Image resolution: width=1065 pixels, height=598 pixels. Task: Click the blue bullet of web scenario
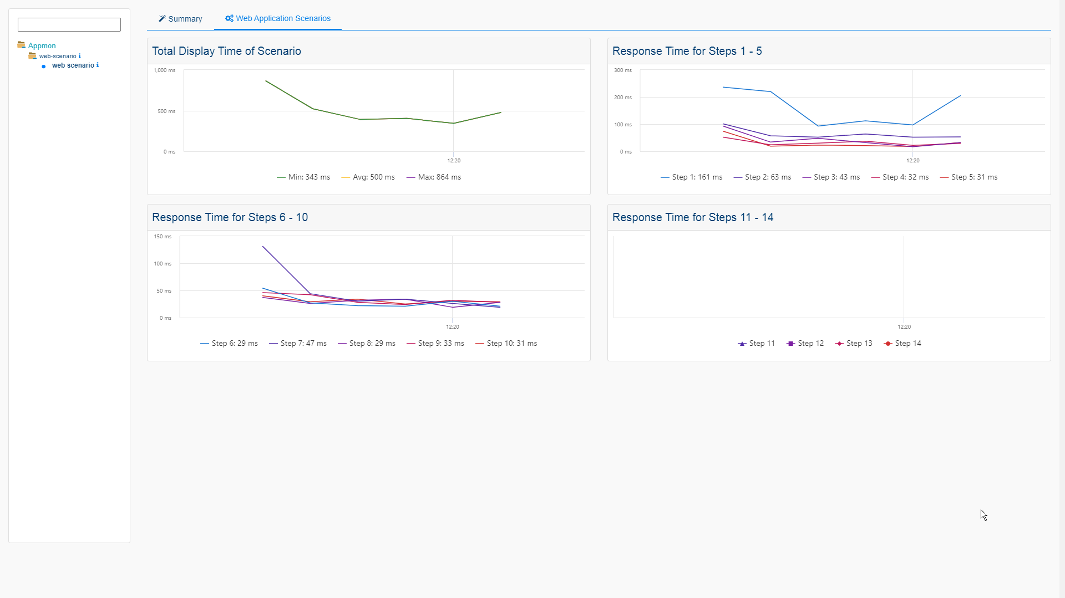44,66
